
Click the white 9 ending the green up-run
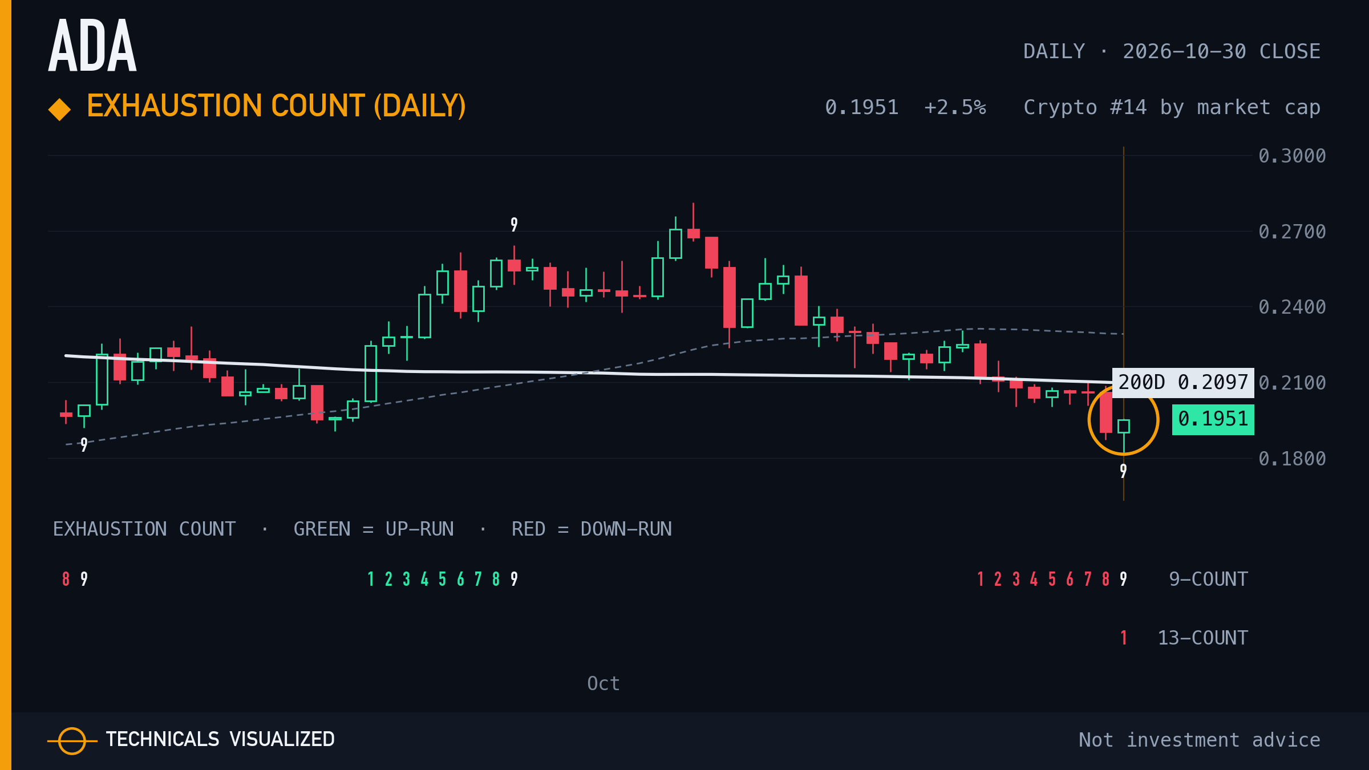pos(514,579)
